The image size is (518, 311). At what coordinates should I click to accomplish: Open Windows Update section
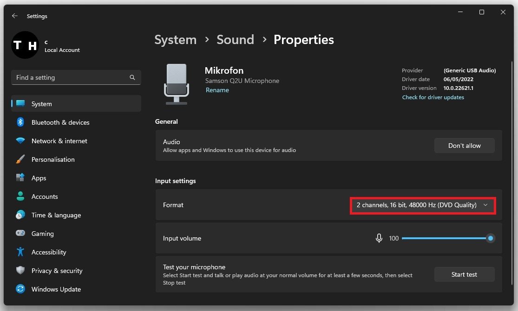pyautogui.click(x=56, y=289)
